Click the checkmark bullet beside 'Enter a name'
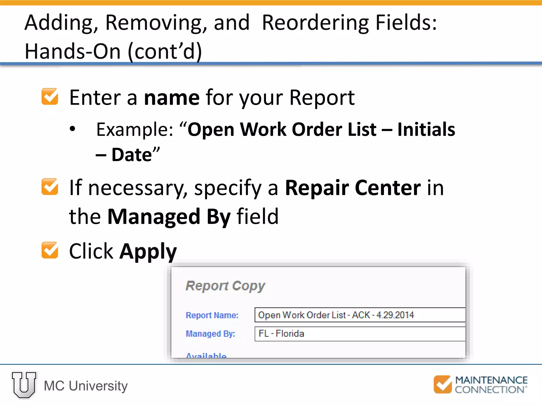 pyautogui.click(x=50, y=96)
